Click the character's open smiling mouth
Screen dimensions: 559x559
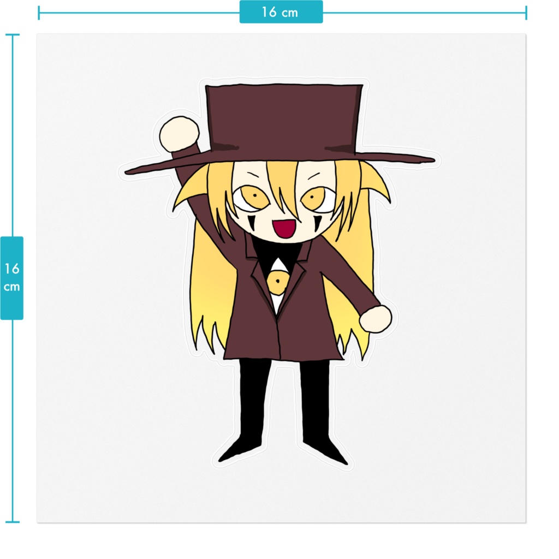click(284, 229)
